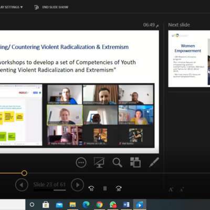This screenshot has height=210, width=210.
Task: Click the current slide preview
Action: point(79,92)
